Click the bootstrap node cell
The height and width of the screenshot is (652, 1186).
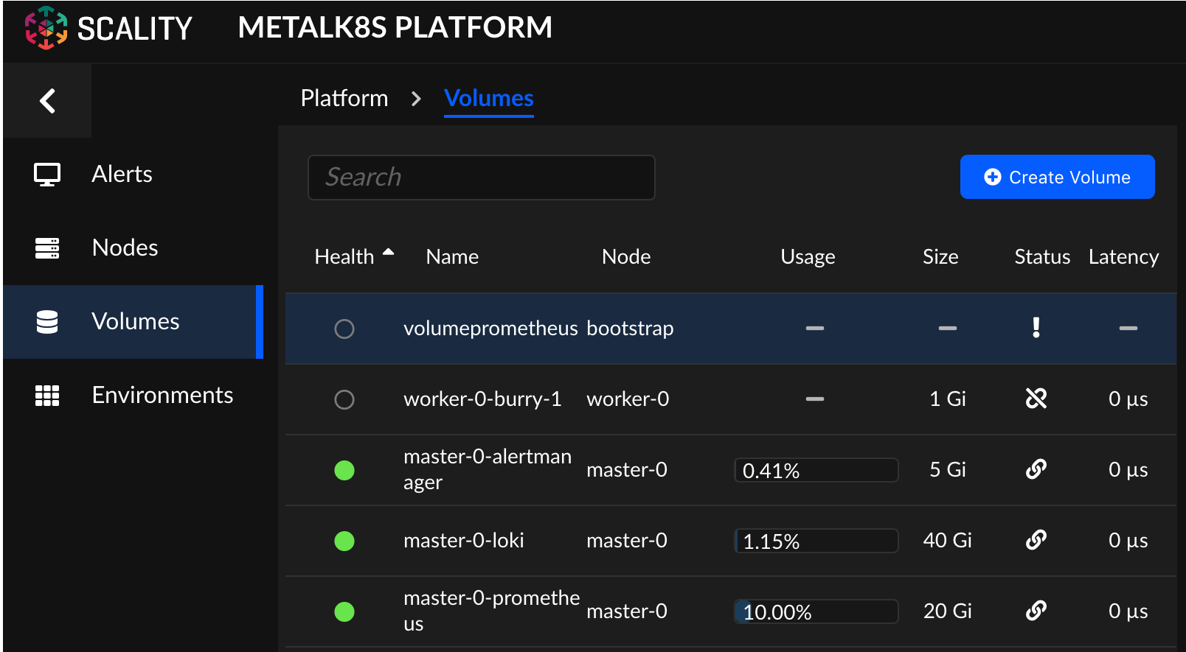(630, 328)
